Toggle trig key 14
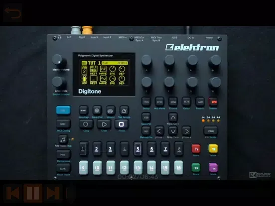275x206 pixels. click(x=151, y=168)
